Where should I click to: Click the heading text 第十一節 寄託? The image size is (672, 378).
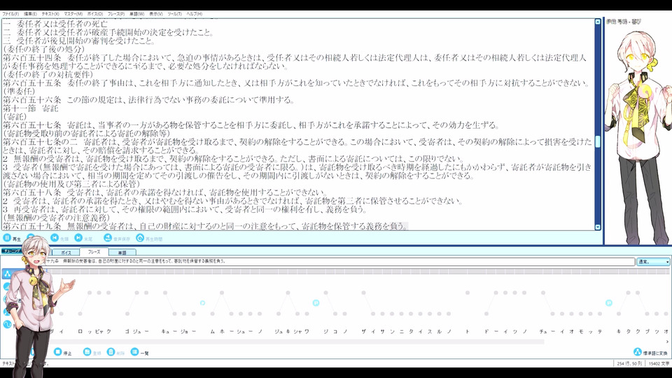coord(30,108)
